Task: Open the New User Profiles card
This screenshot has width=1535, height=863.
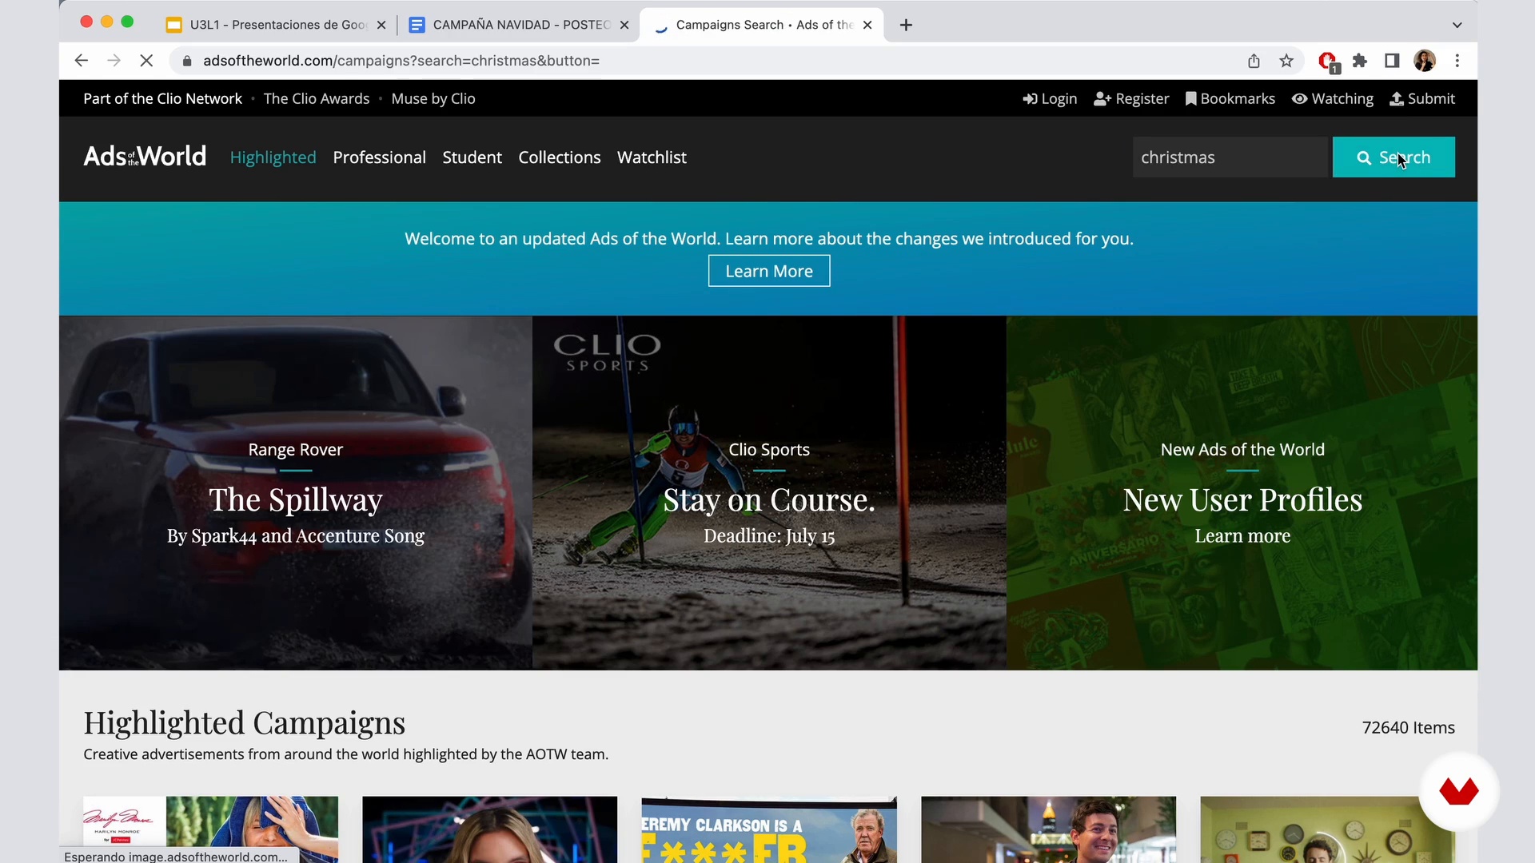Action: pyautogui.click(x=1242, y=493)
